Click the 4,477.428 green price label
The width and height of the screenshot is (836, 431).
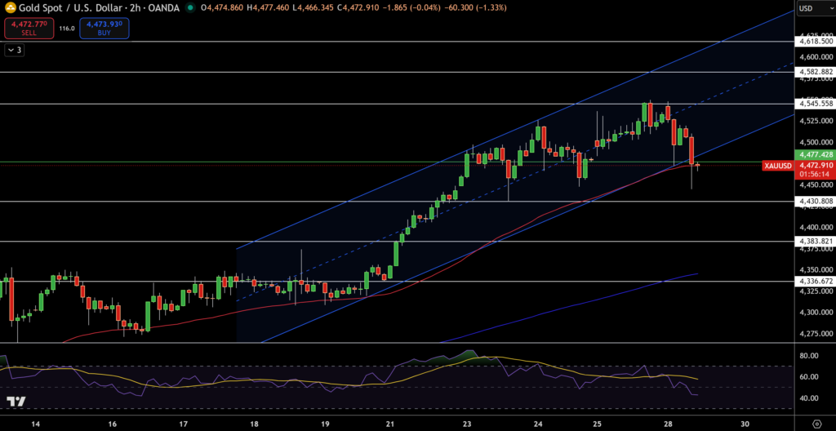click(815, 154)
